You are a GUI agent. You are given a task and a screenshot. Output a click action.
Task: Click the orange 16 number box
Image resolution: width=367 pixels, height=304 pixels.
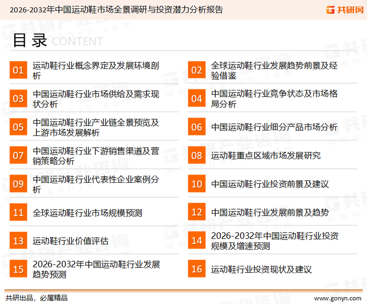tap(197, 269)
